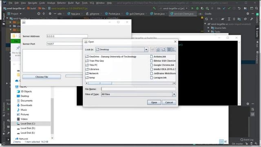Switch Open dialog to Details view
This screenshot has height=147, width=261.
[174, 49]
